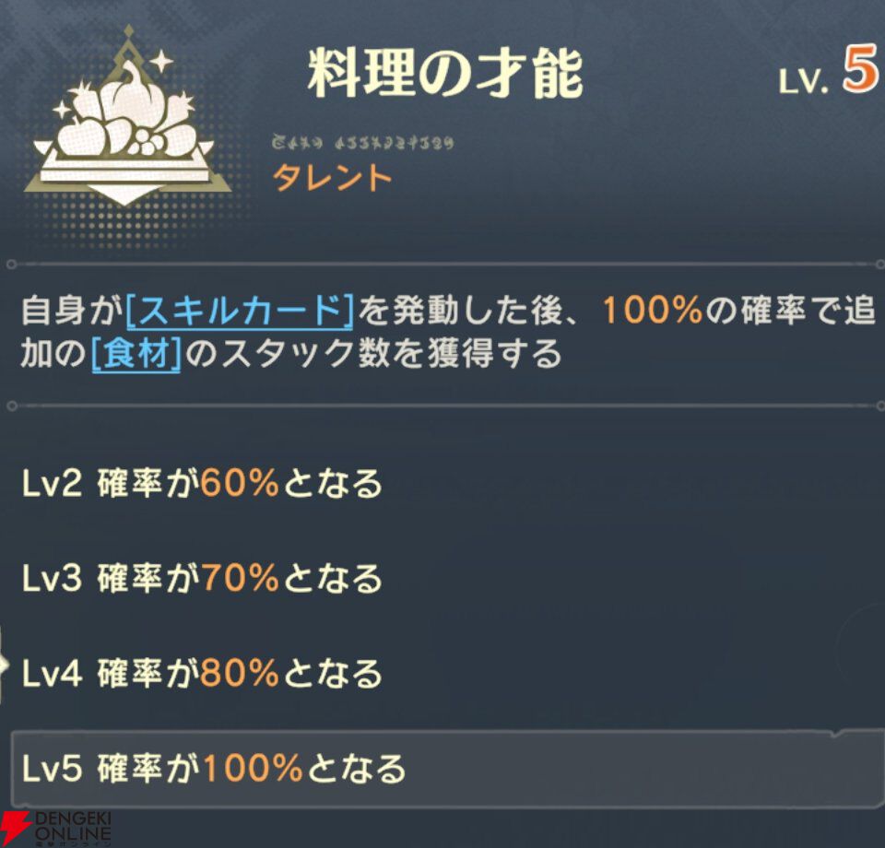Select the highlighted Lv5 level label
The width and height of the screenshot is (885, 848).
pyautogui.click(x=53, y=768)
